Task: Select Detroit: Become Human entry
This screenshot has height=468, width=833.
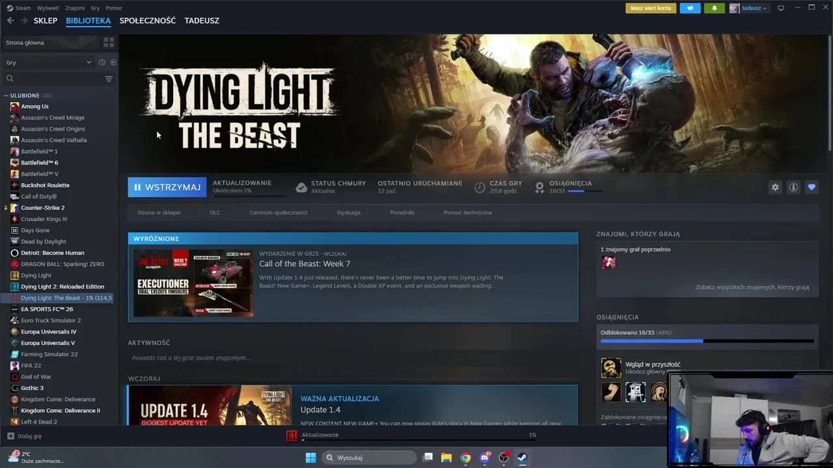Action: click(x=52, y=253)
